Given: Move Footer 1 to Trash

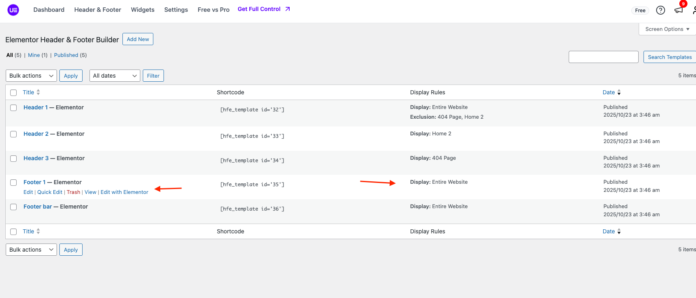Looking at the screenshot, I should pyautogui.click(x=73, y=192).
